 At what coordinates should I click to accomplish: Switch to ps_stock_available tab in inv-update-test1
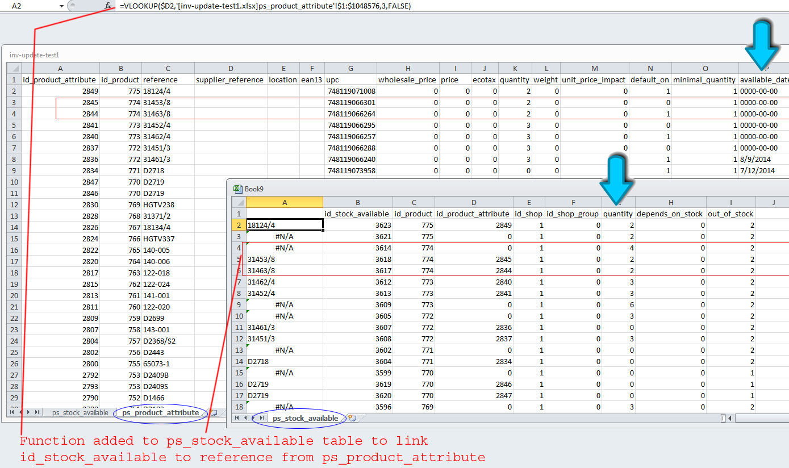point(80,413)
